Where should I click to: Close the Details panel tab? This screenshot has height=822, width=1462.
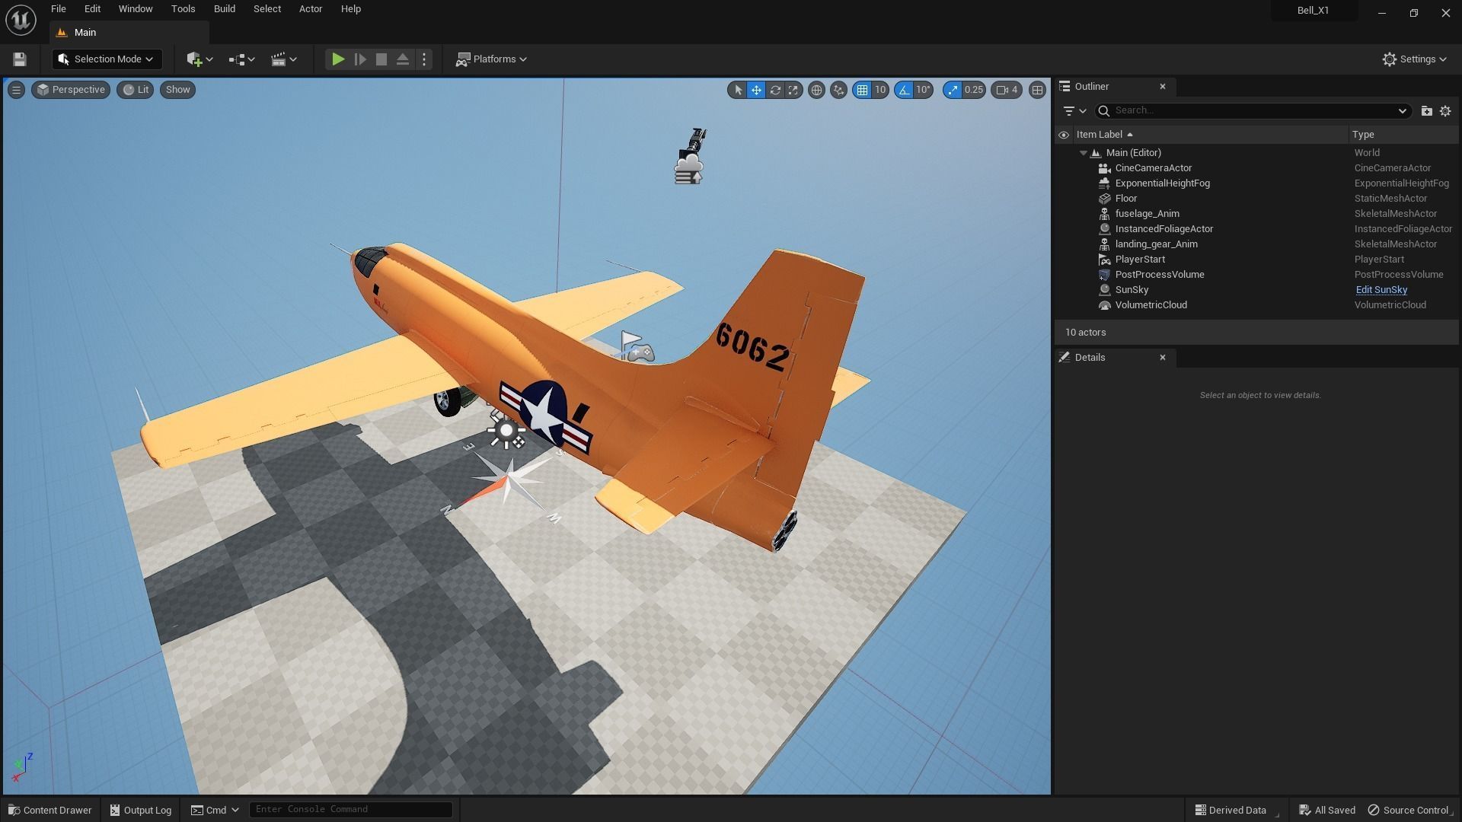point(1163,358)
